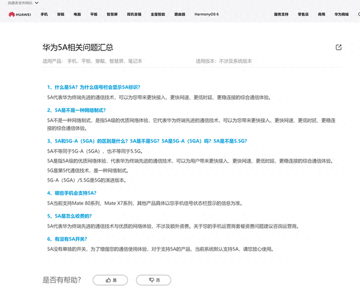Vote 否 thumbs-down not helpful button
Screen dimensions: 360x298
[154, 280]
